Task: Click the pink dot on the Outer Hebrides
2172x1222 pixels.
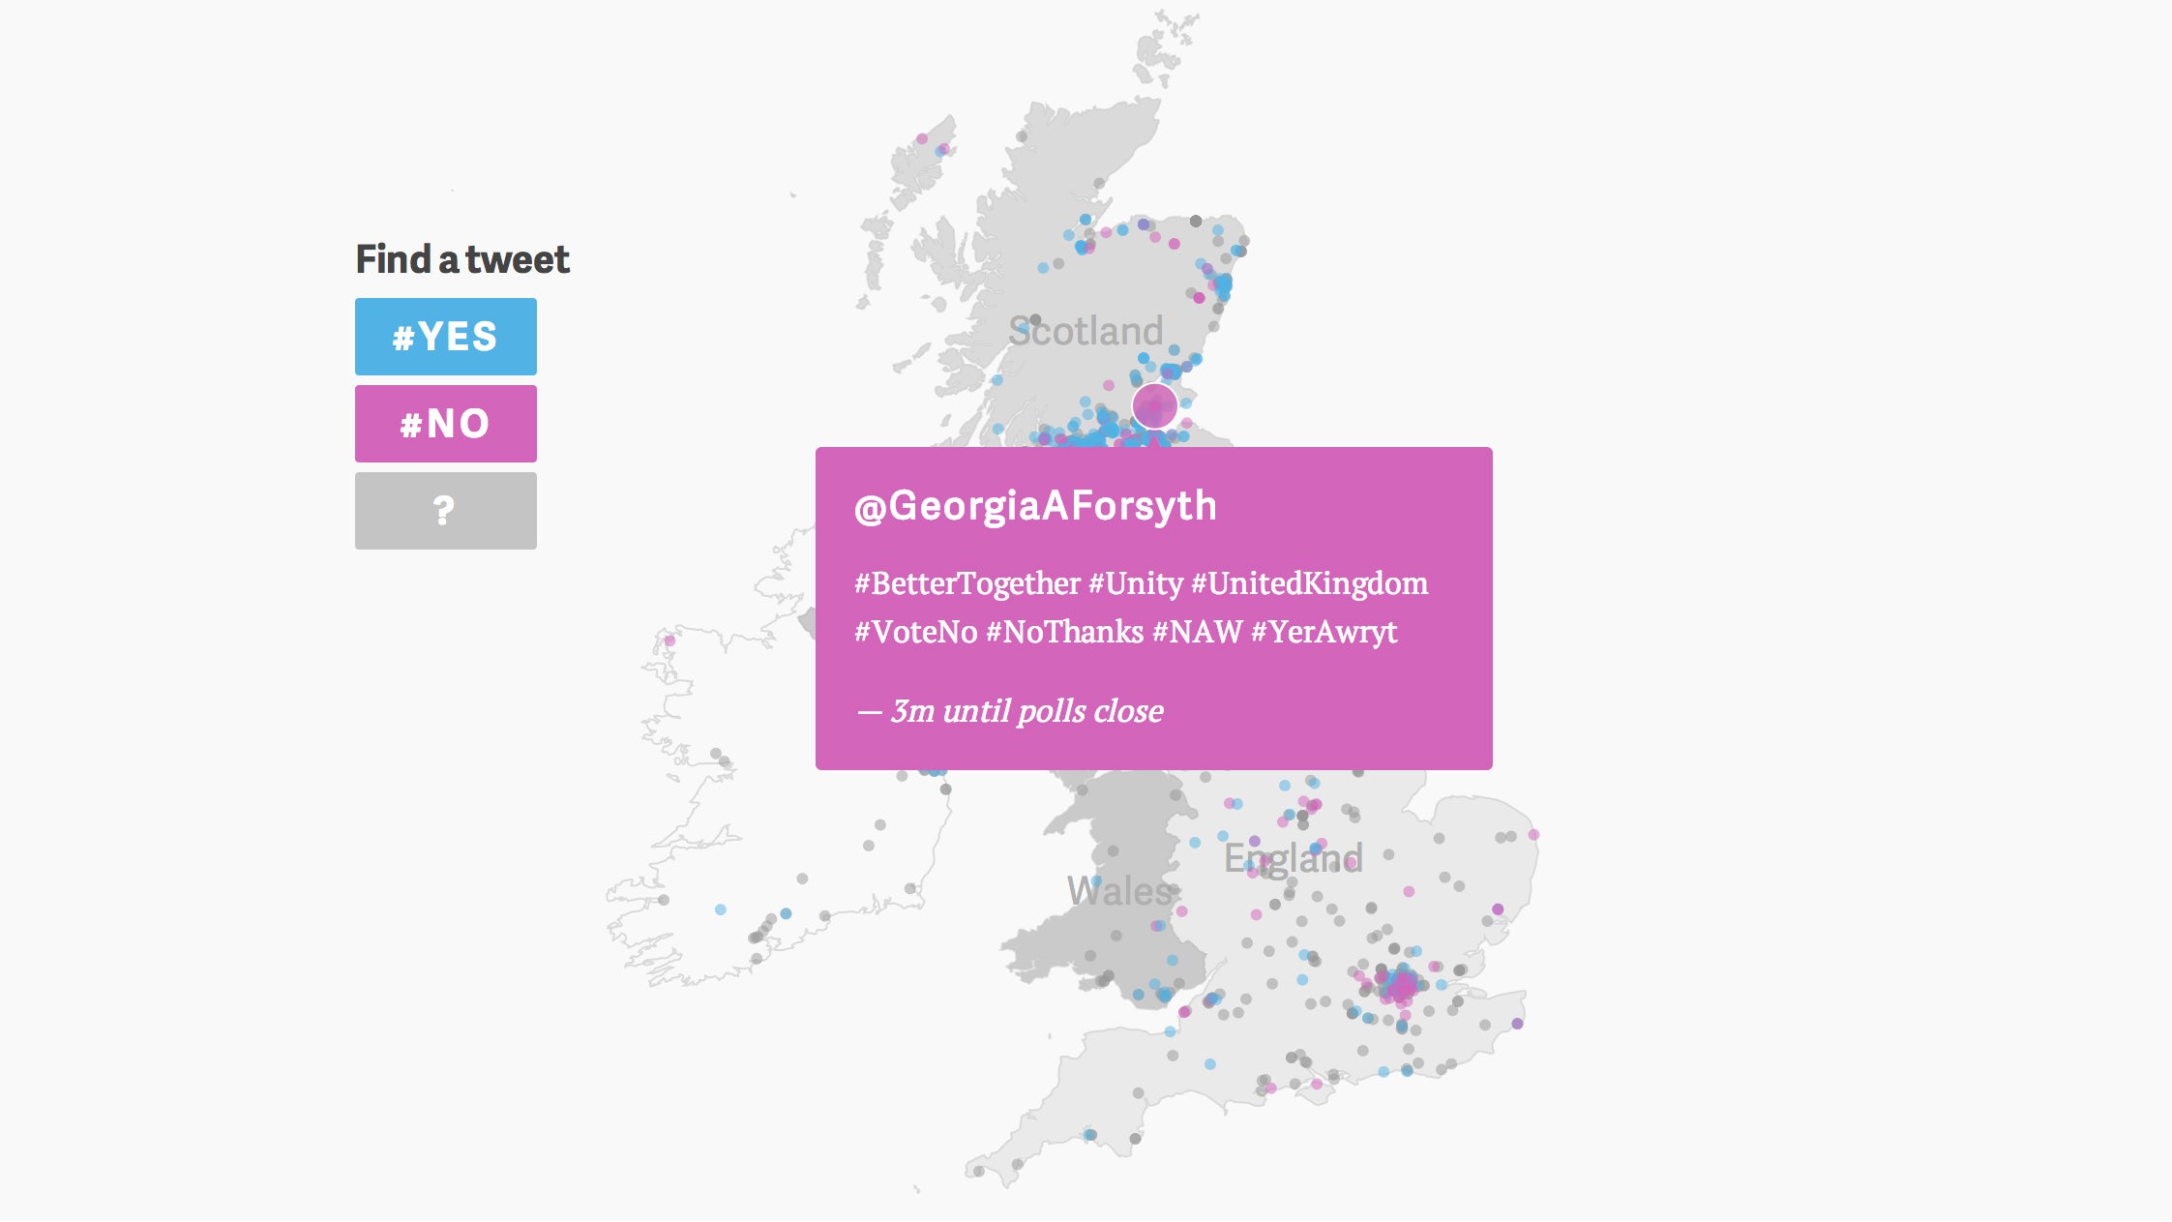Action: [922, 139]
